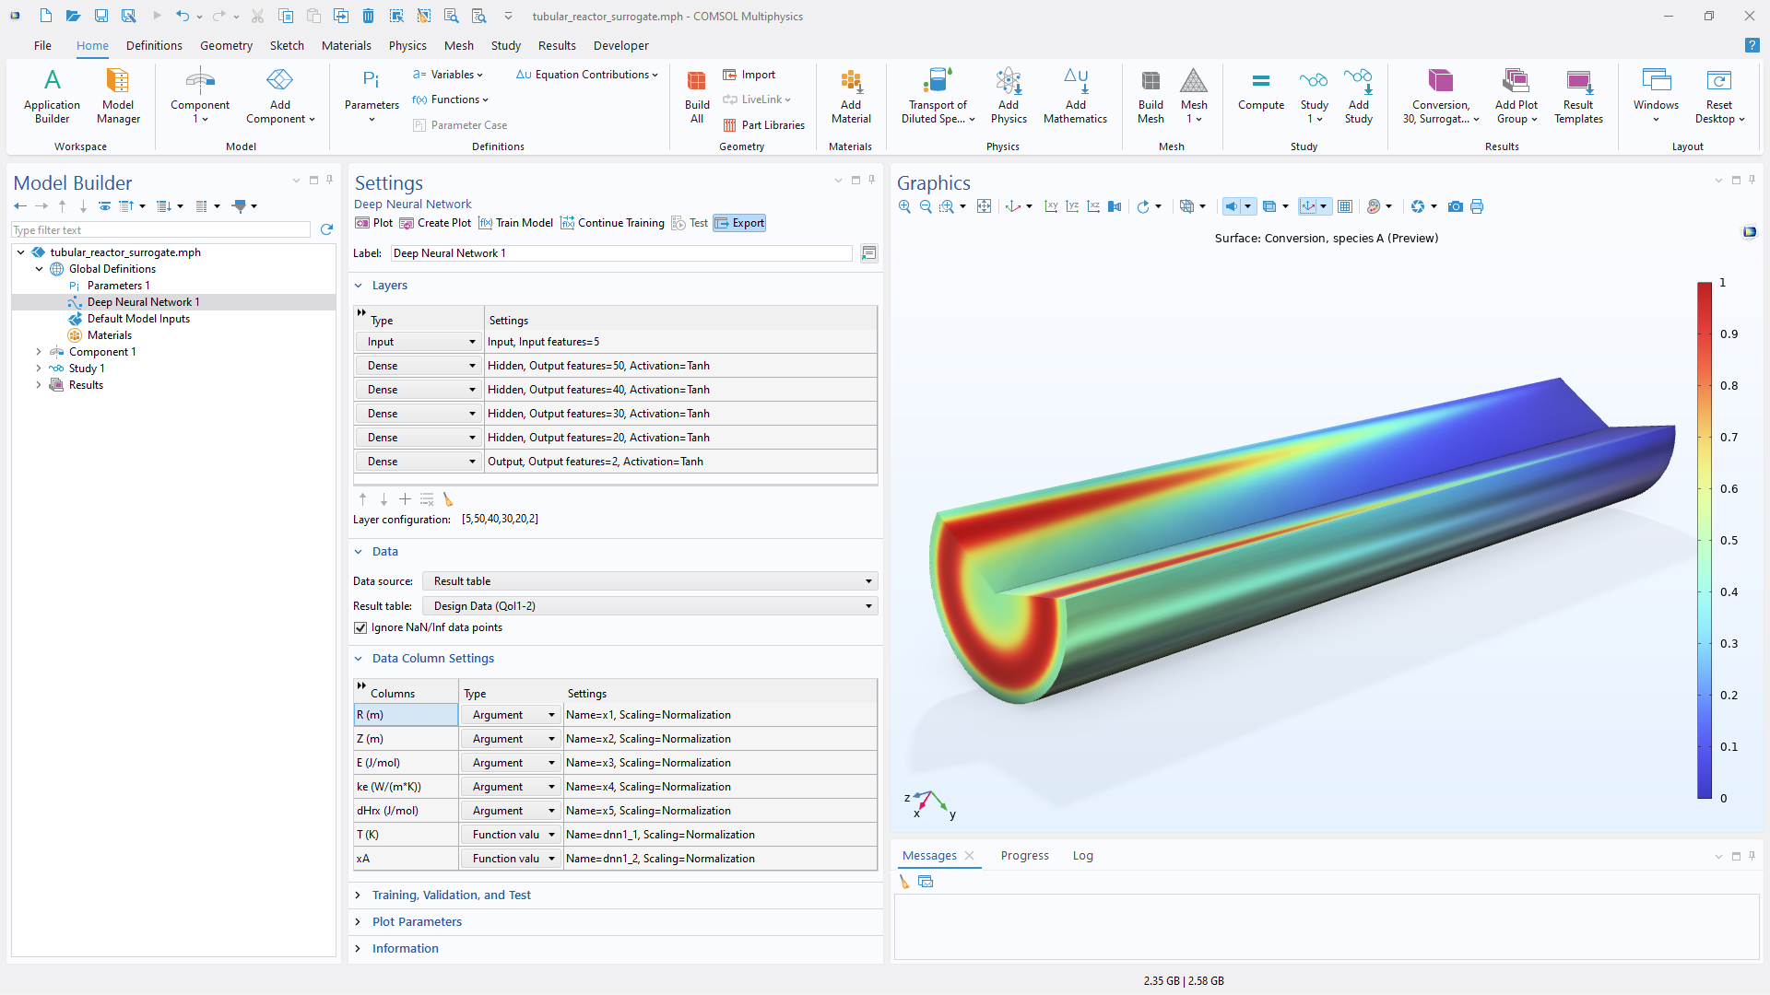The height and width of the screenshot is (995, 1770).
Task: Click the Label text field
Action: click(620, 253)
